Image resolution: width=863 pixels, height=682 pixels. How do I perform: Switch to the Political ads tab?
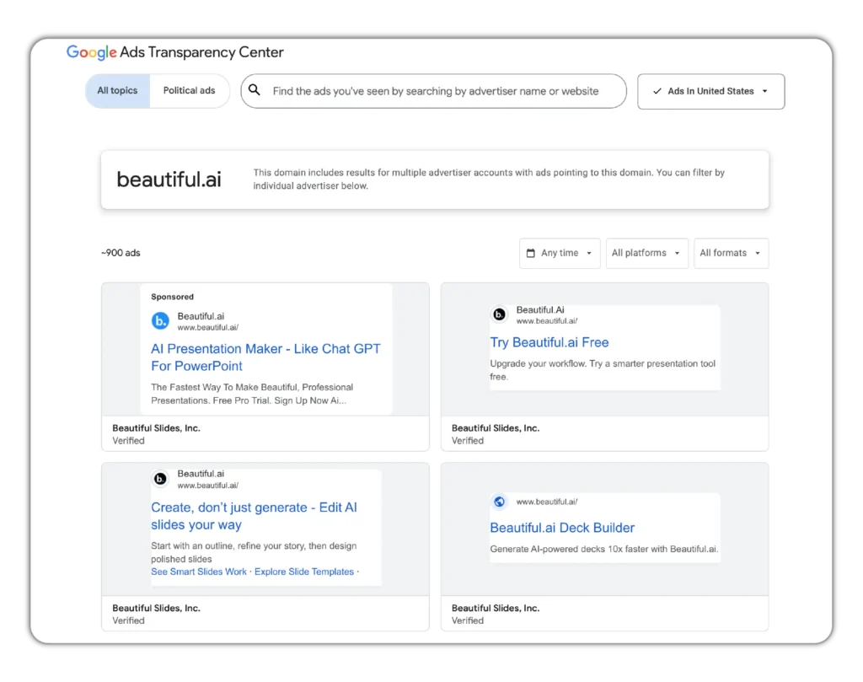pos(190,91)
